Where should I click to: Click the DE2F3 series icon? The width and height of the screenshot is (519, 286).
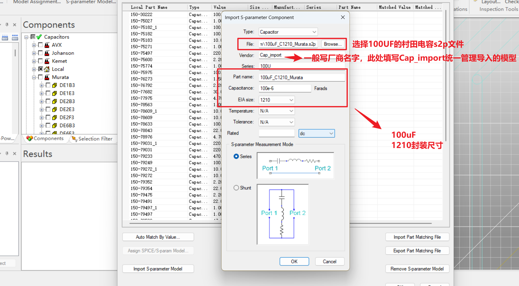54,117
